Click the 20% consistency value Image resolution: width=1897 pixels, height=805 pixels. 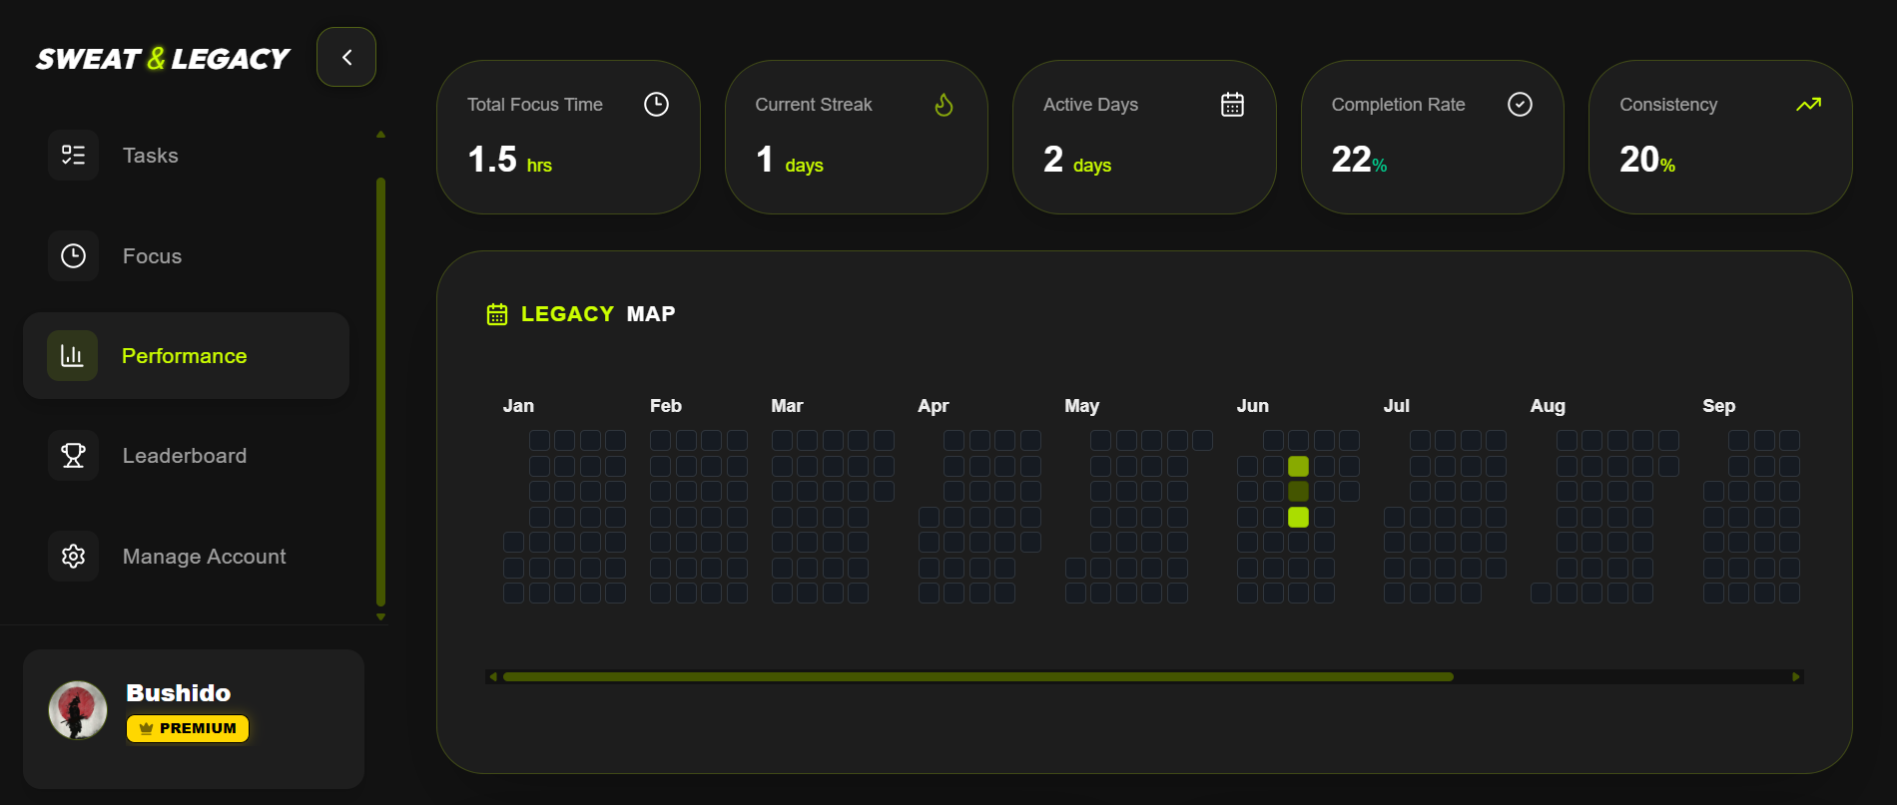coord(1647,160)
